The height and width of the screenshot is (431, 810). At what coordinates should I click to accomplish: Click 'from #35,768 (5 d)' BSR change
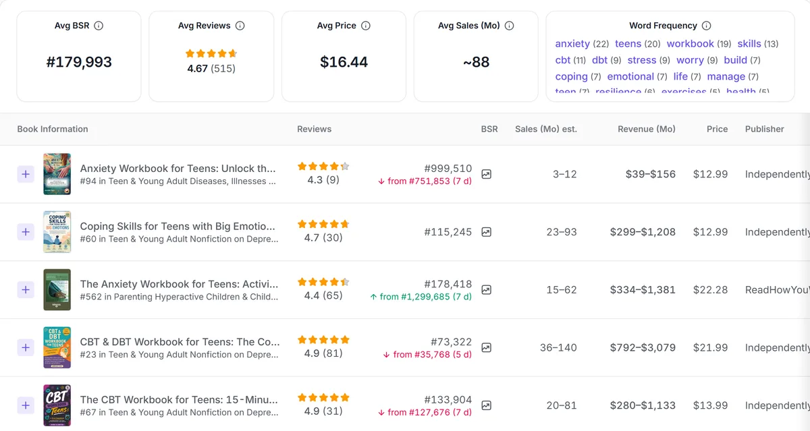(427, 355)
